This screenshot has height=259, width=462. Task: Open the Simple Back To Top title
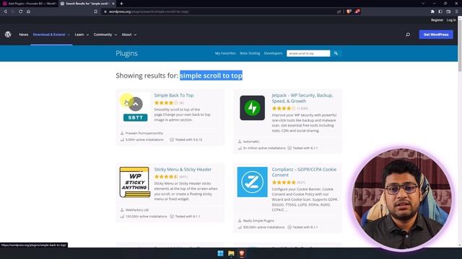(x=174, y=95)
